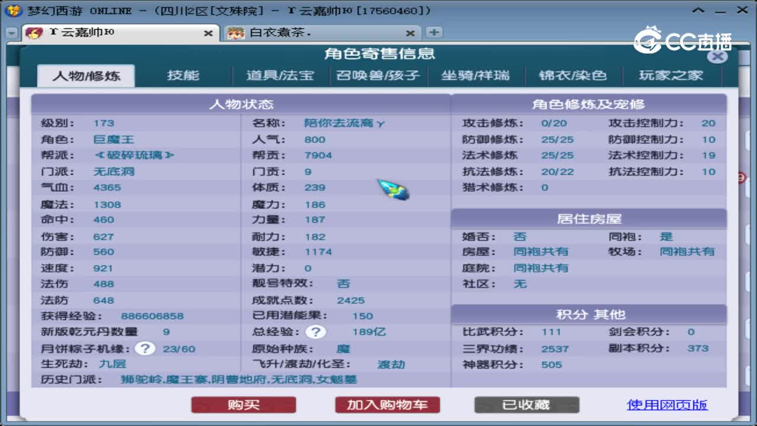
Task: Click the 敏捷 value 1174
Action: point(318,251)
